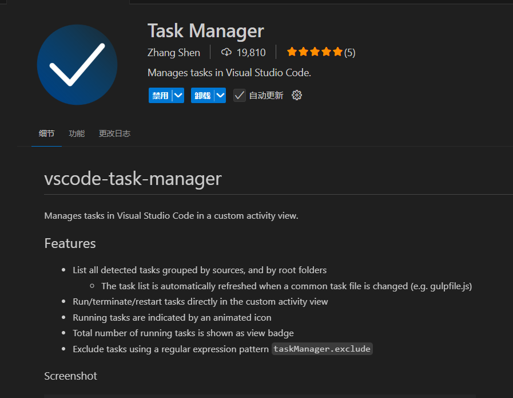Click the cloud download icon
This screenshot has height=398, width=513.
tap(226, 53)
